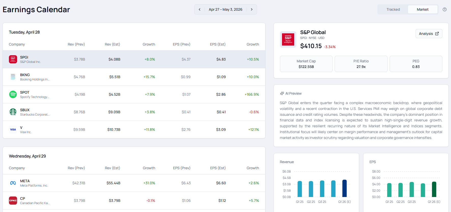
Task: Select the Canadian Pacific CP row
Action: (x=134, y=201)
